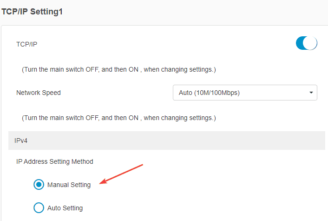Click the Network Speed field label
328x221 pixels.
39,93
